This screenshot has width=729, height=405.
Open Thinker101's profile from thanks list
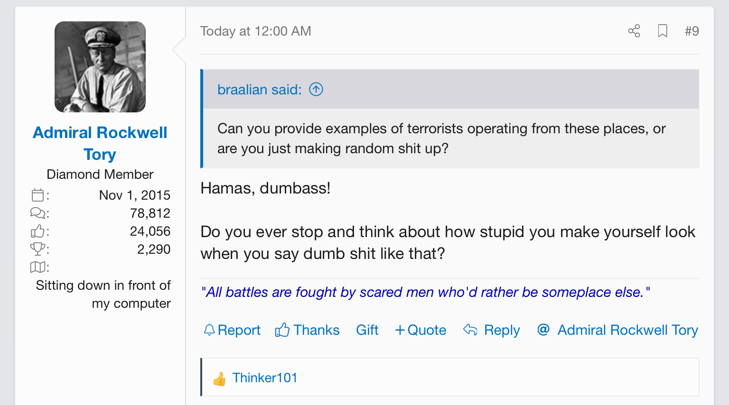click(265, 378)
